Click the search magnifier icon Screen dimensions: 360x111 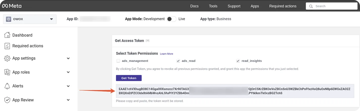click(311, 6)
